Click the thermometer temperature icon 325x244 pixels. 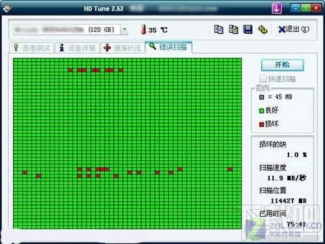[x=143, y=29]
